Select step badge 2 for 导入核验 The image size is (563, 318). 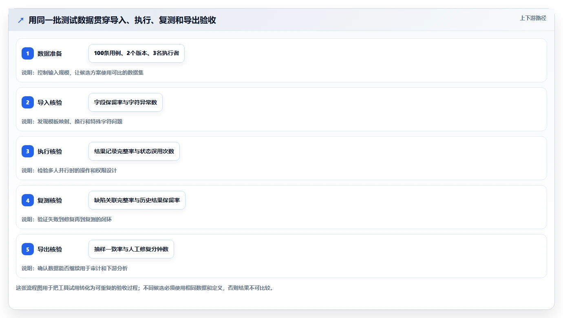point(28,102)
